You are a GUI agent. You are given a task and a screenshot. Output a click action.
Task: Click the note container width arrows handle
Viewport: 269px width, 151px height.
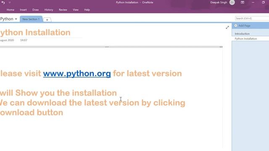point(221,47)
